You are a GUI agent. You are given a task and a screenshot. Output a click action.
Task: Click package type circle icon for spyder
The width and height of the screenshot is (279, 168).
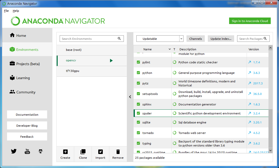pyautogui.click(x=174, y=113)
